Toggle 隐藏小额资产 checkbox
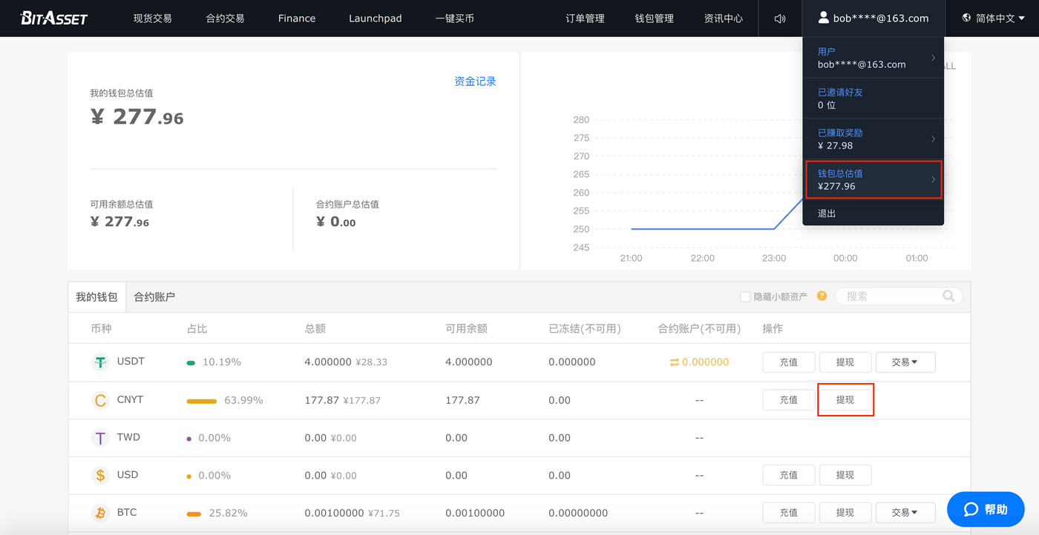Image resolution: width=1039 pixels, height=535 pixels. [745, 296]
